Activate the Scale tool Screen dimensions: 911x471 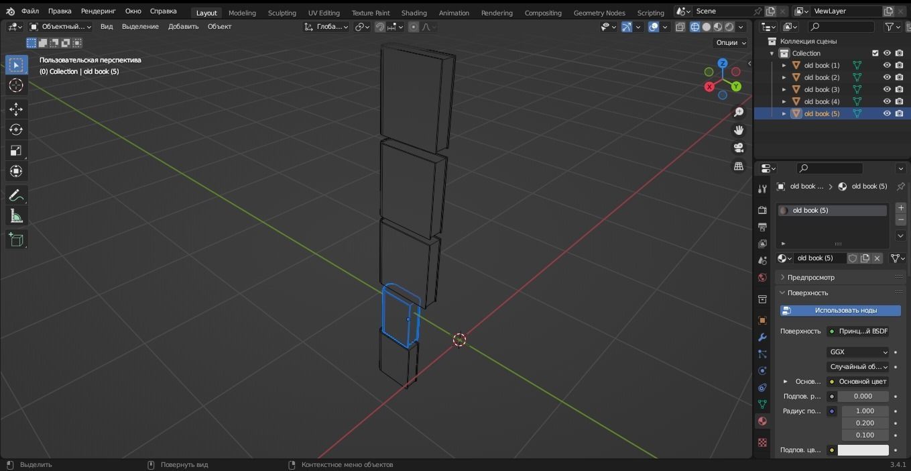[16, 150]
